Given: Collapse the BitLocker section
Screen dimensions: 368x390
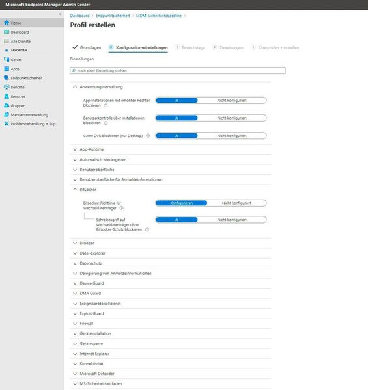Looking at the screenshot, I should [171, 190].
